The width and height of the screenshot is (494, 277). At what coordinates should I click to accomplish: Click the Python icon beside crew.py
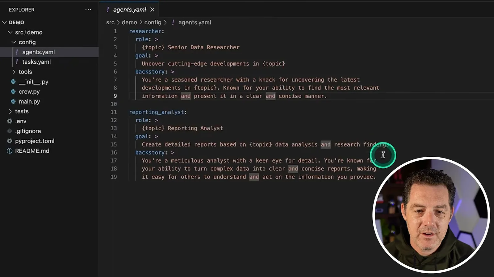pos(13,91)
